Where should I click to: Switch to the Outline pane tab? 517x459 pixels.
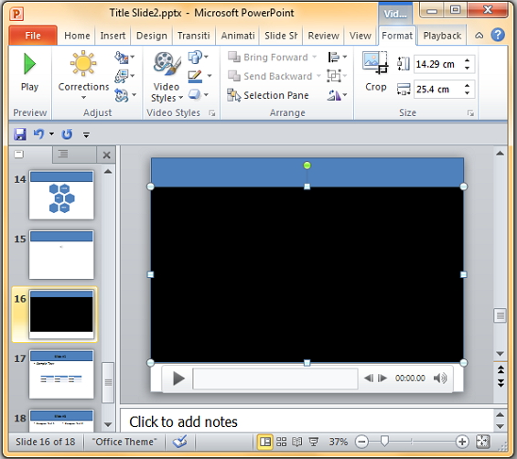pos(62,155)
